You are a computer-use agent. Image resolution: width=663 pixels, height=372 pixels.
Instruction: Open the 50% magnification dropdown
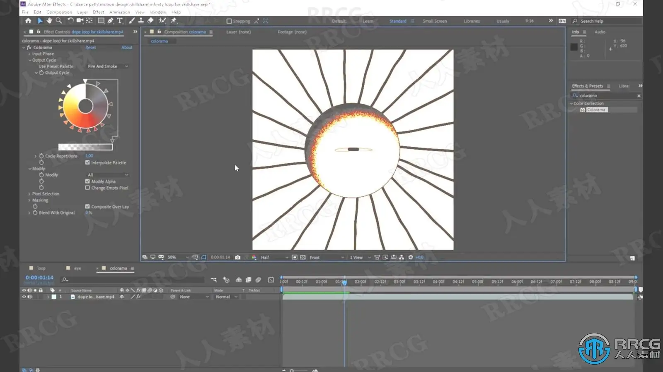[178, 258]
